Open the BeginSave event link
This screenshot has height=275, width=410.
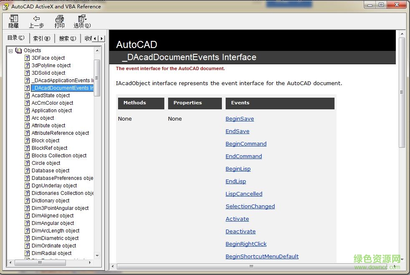[x=239, y=119]
